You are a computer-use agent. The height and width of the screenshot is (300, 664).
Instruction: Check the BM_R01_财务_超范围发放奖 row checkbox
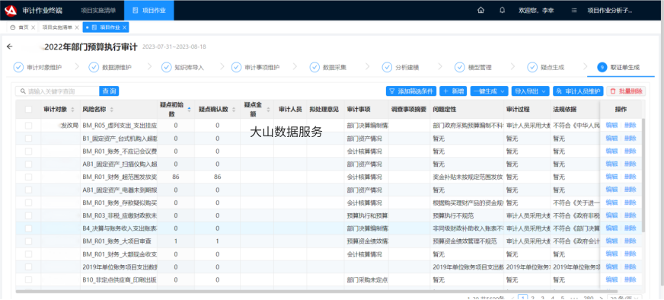[28, 177]
